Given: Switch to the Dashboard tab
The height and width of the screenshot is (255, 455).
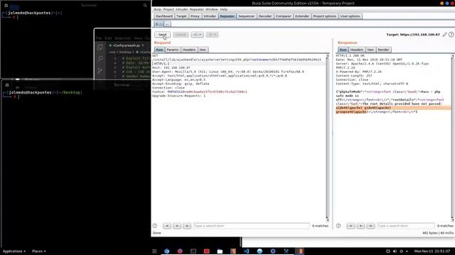Looking at the screenshot, I should point(164,16).
